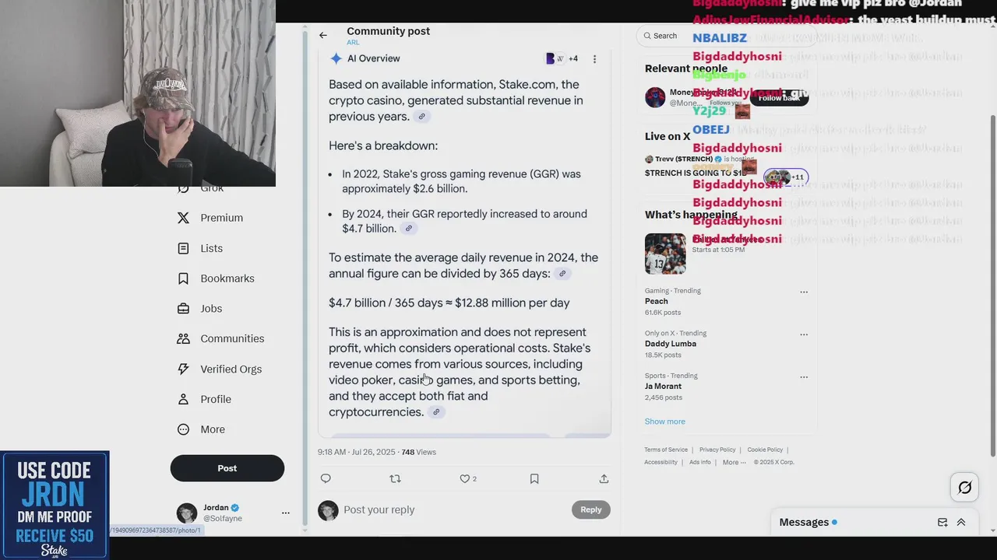The width and height of the screenshot is (997, 560).
Task: Open Grok in the sidebar
Action: 202,187
